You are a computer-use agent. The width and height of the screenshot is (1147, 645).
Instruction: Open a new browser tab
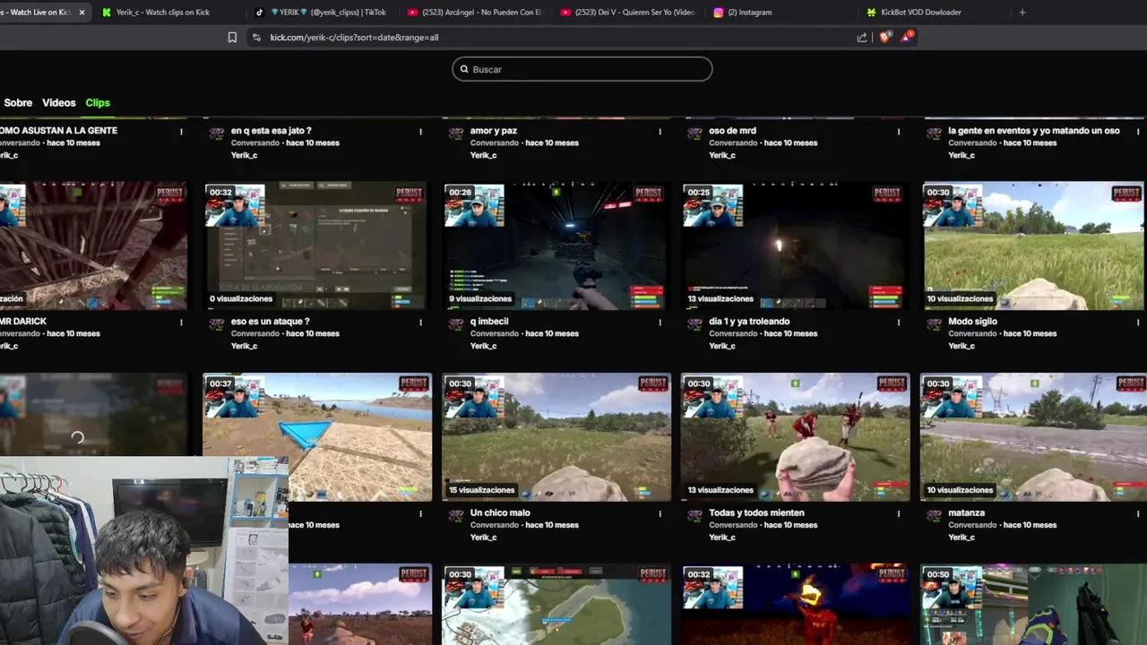1022,13
